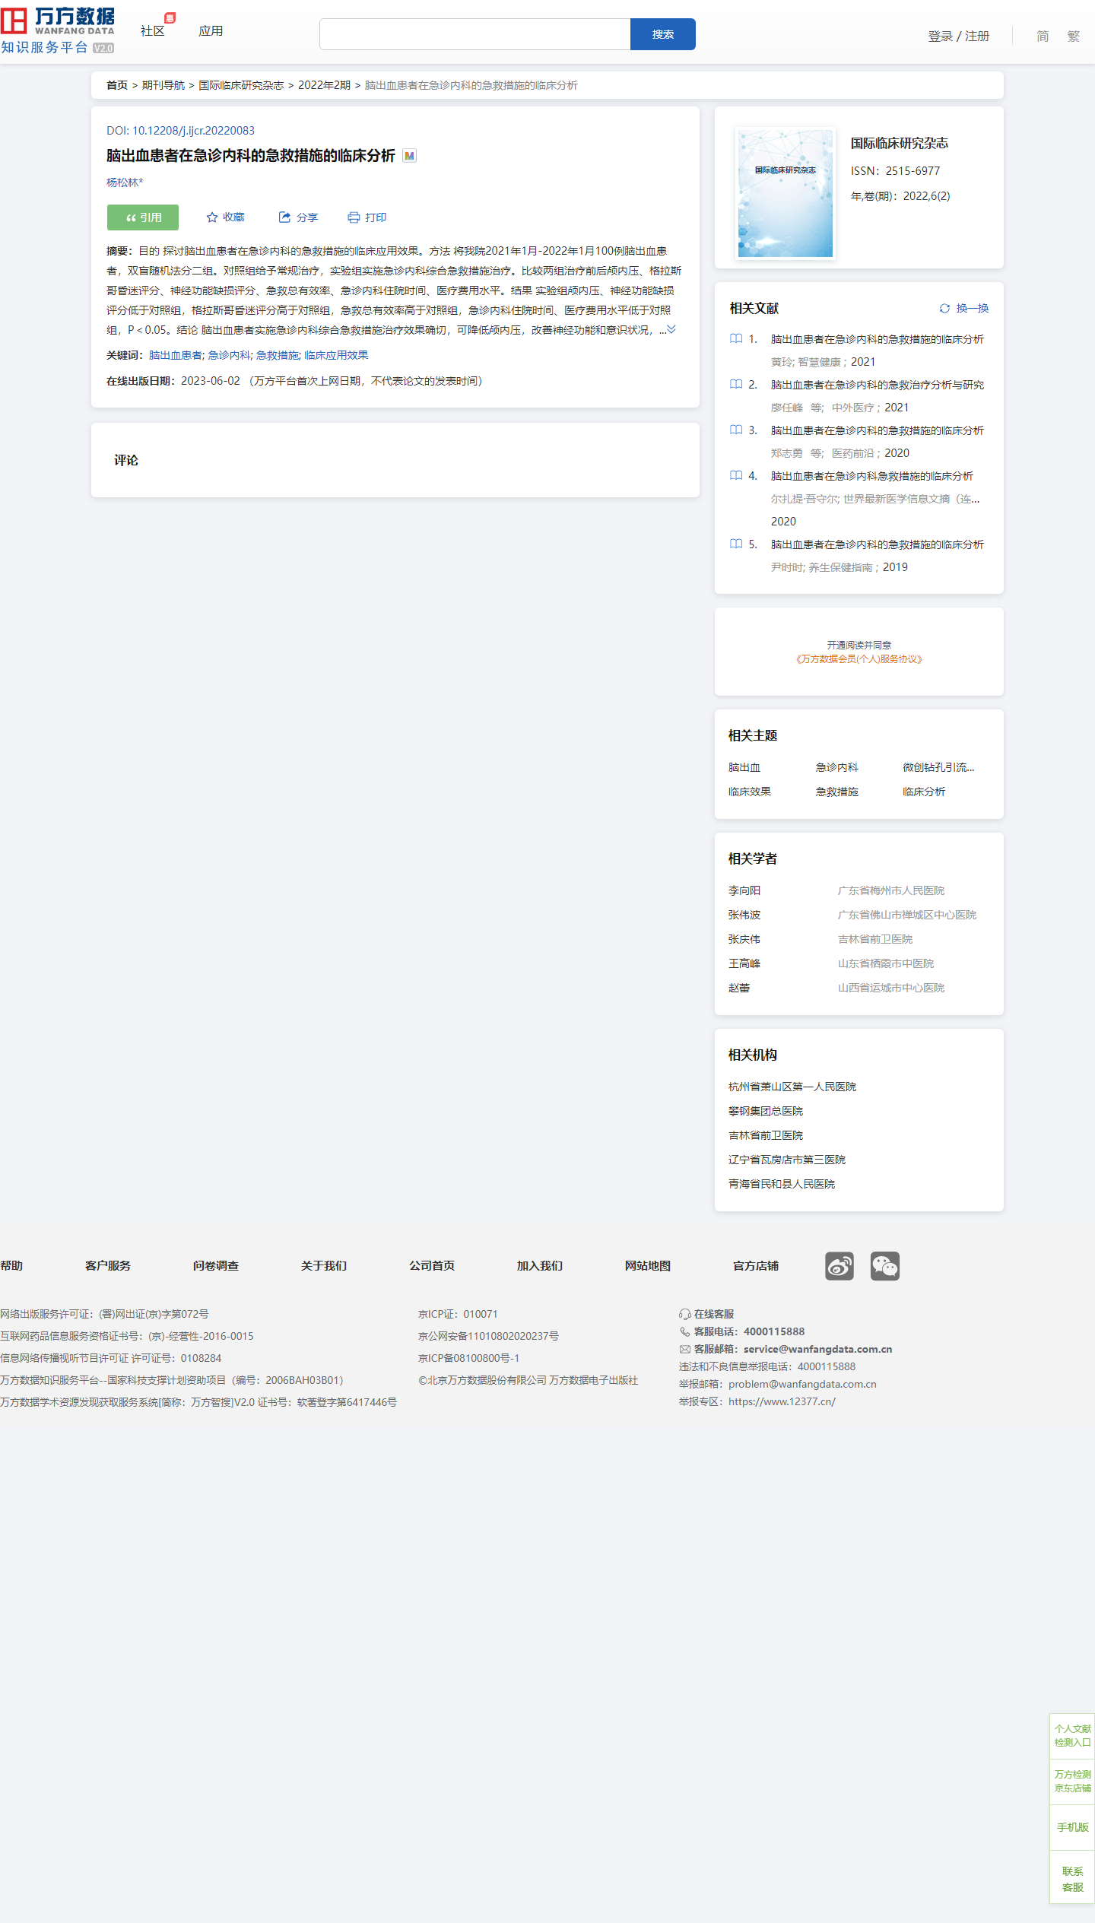This screenshot has height=1923, width=1095.
Task: Select related topic 脑出血
Action: pyautogui.click(x=744, y=767)
